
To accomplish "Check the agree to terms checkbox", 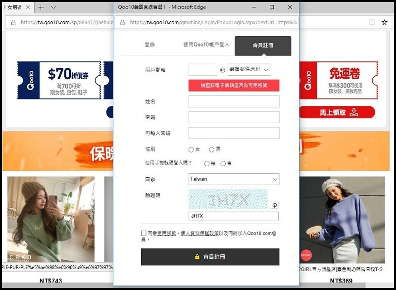I will point(144,233).
